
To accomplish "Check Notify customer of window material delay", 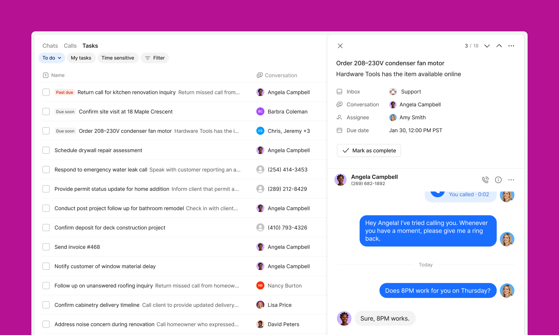I will [x=46, y=266].
